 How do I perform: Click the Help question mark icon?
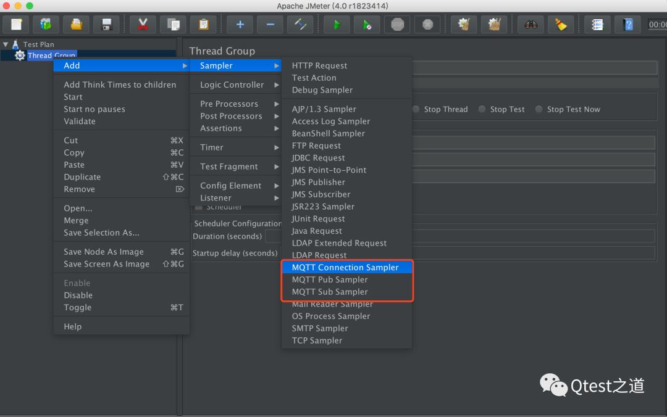(x=628, y=24)
